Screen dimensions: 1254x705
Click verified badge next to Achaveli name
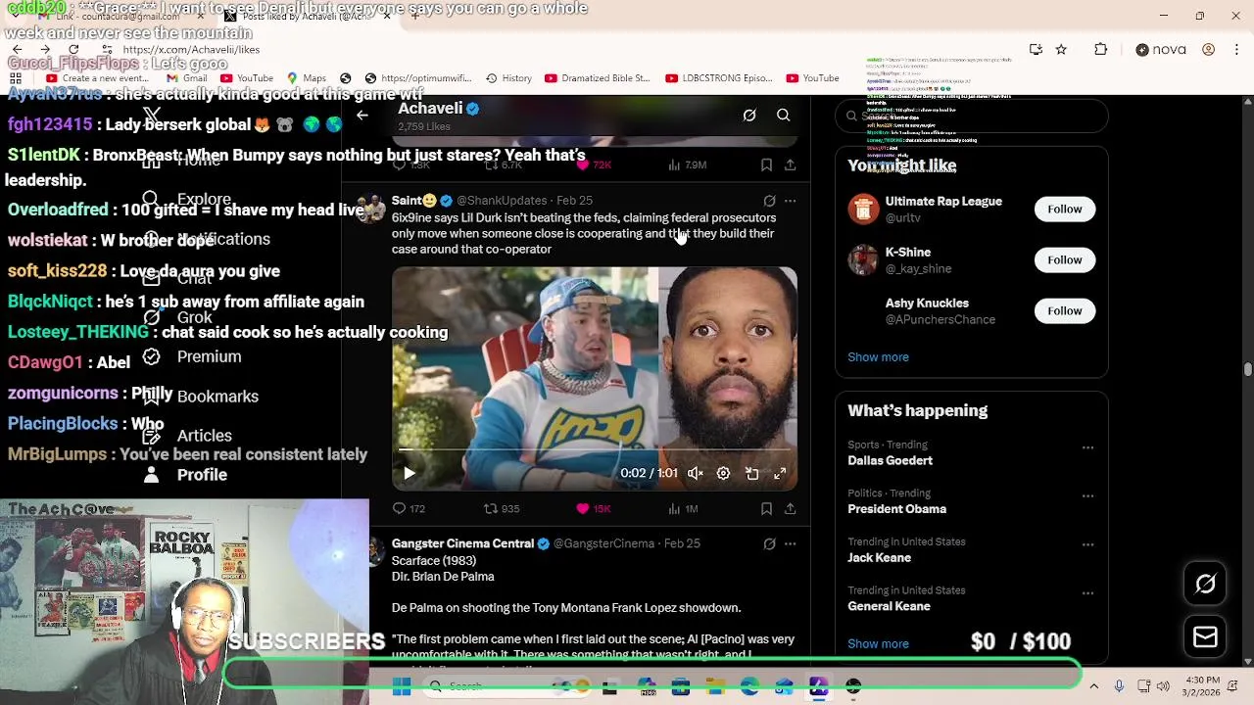473,109
